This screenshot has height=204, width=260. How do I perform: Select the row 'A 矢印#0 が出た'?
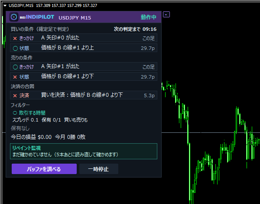click(x=84, y=38)
